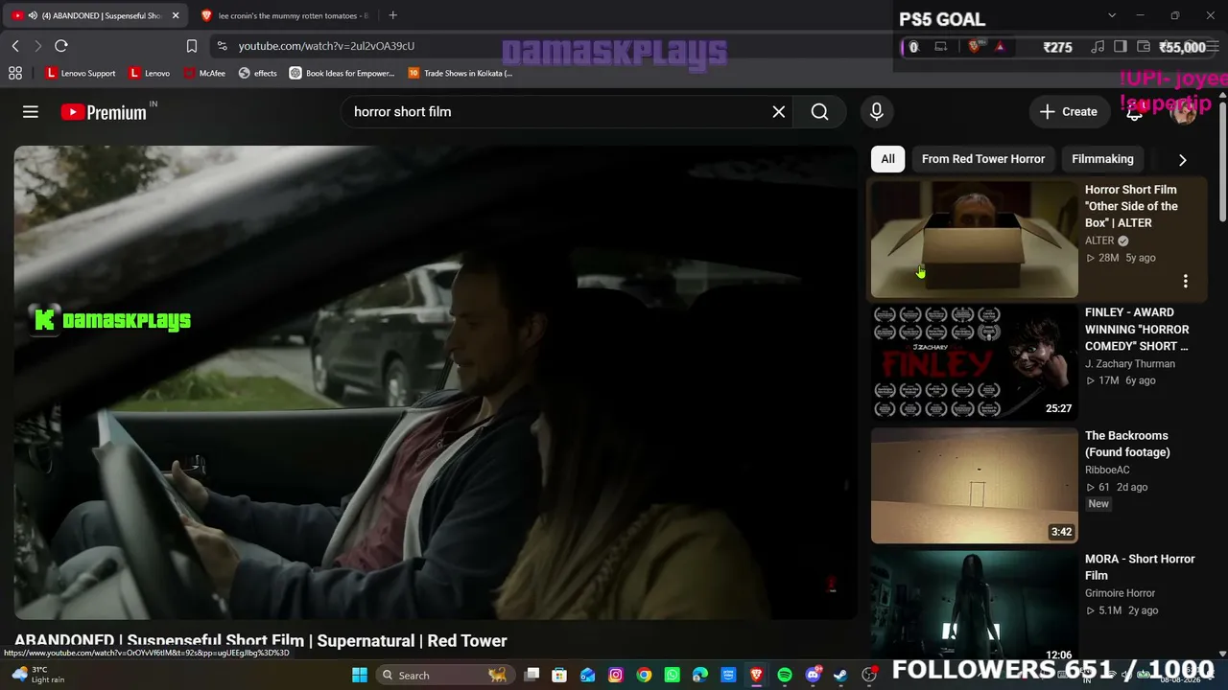This screenshot has width=1228, height=690.
Task: Bookmark this page
Action: tap(192, 46)
